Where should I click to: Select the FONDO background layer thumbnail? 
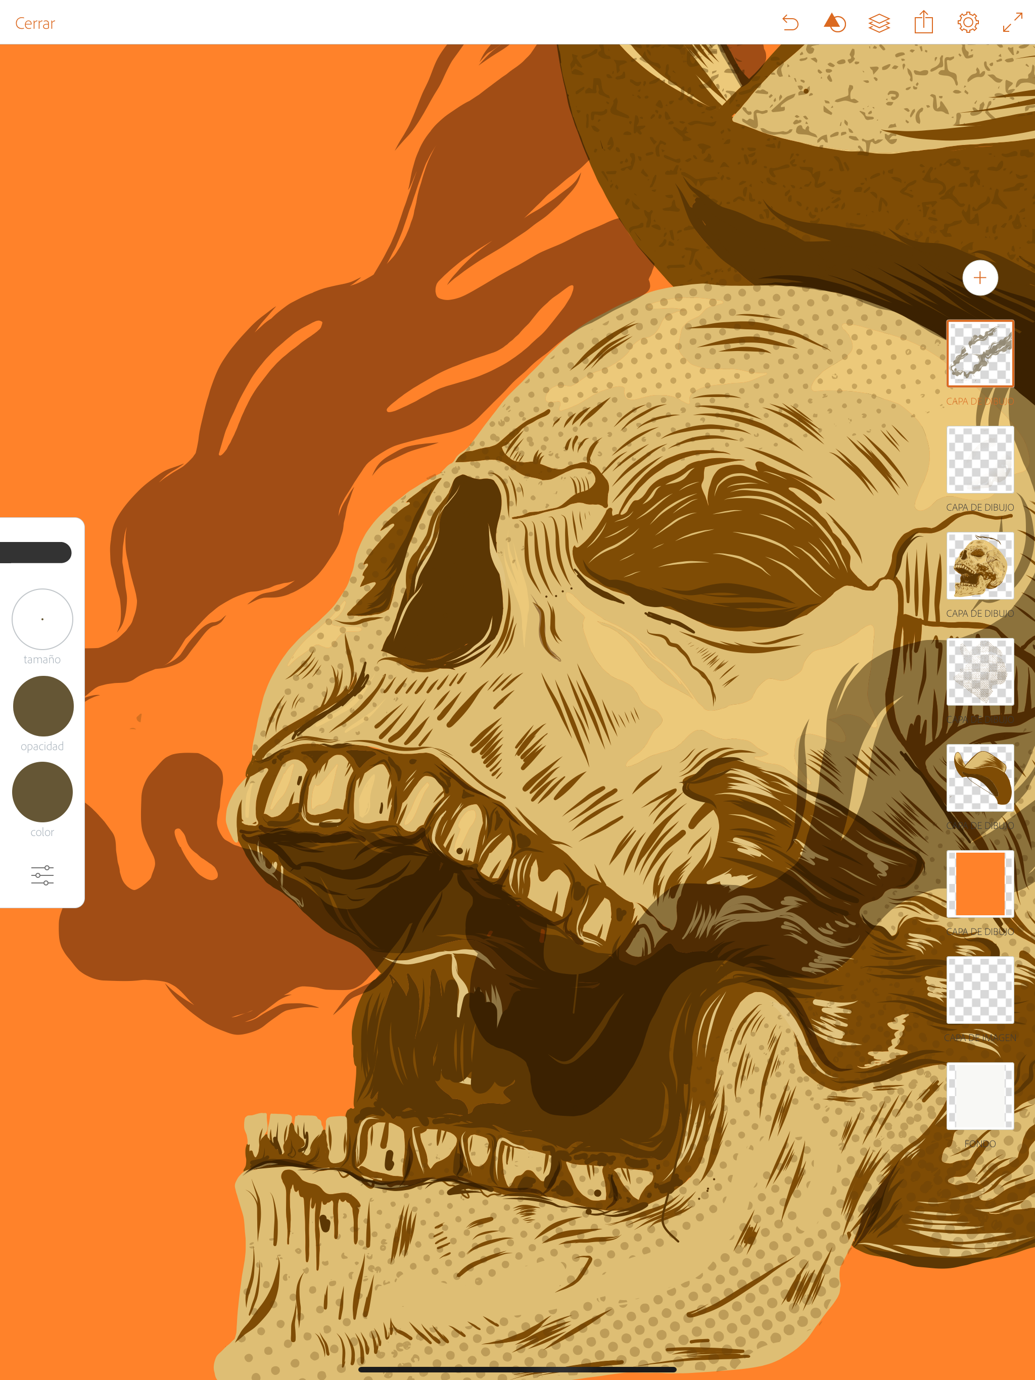click(x=979, y=1096)
